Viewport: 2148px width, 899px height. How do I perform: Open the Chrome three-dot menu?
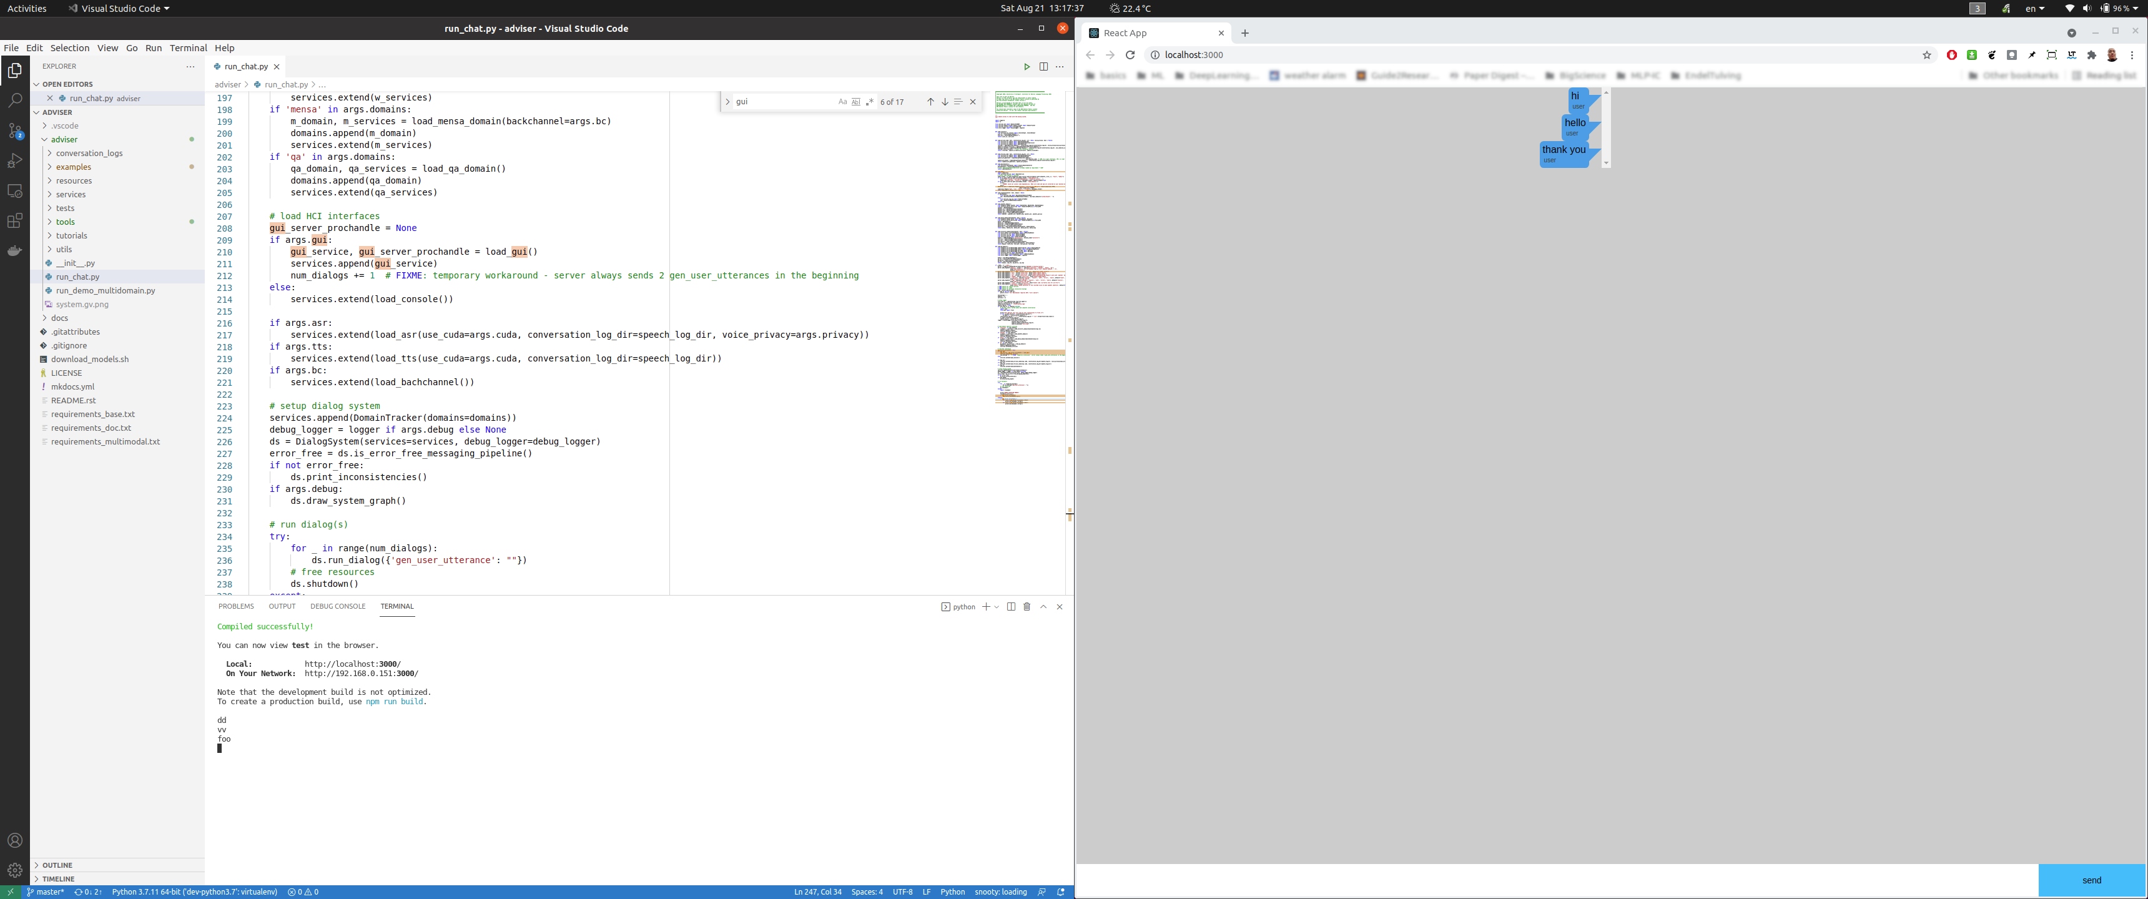pyautogui.click(x=2132, y=55)
